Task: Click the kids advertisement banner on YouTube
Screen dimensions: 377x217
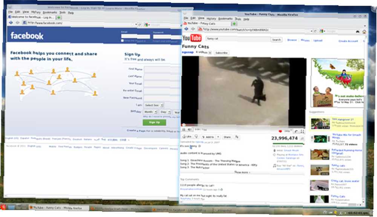Action: pyautogui.click(x=337, y=83)
